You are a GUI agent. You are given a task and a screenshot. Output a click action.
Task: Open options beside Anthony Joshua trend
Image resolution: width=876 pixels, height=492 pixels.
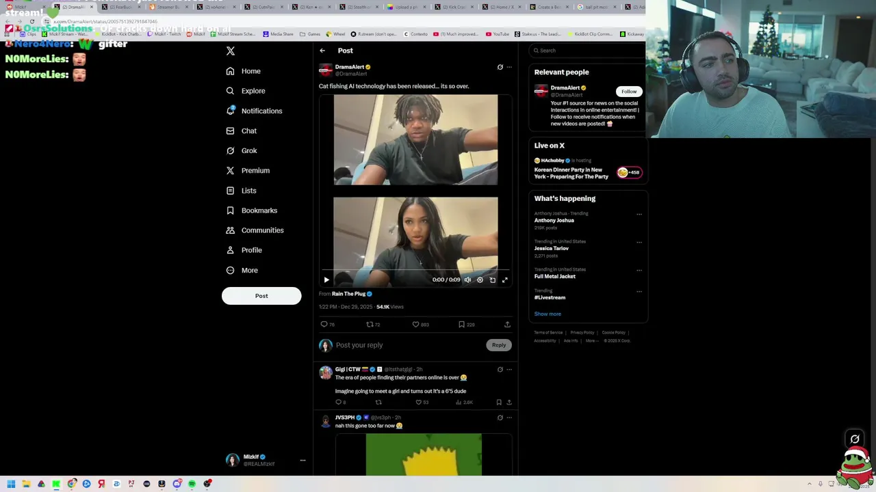click(639, 214)
